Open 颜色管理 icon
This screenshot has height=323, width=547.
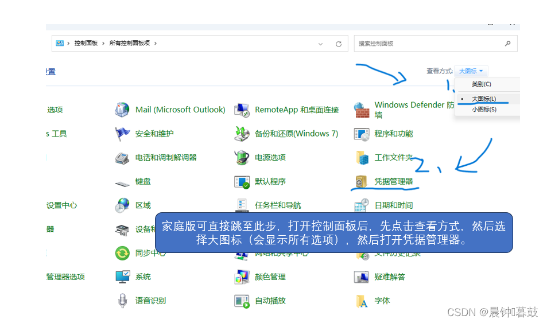pyautogui.click(x=242, y=277)
